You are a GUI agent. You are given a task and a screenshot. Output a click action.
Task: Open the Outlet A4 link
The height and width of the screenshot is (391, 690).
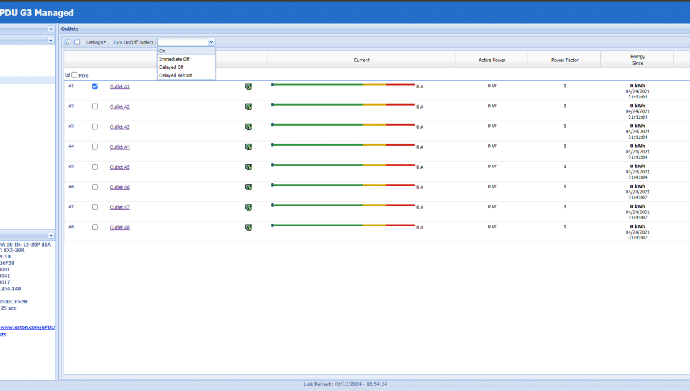[x=120, y=147]
